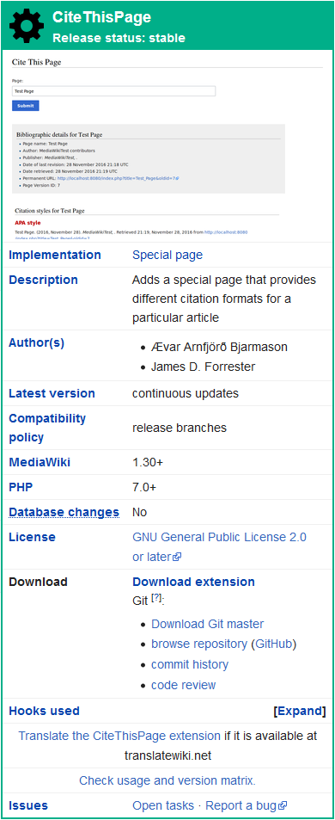Click the 'Release status: stable' text
The height and width of the screenshot is (820, 335).
pyautogui.click(x=119, y=38)
